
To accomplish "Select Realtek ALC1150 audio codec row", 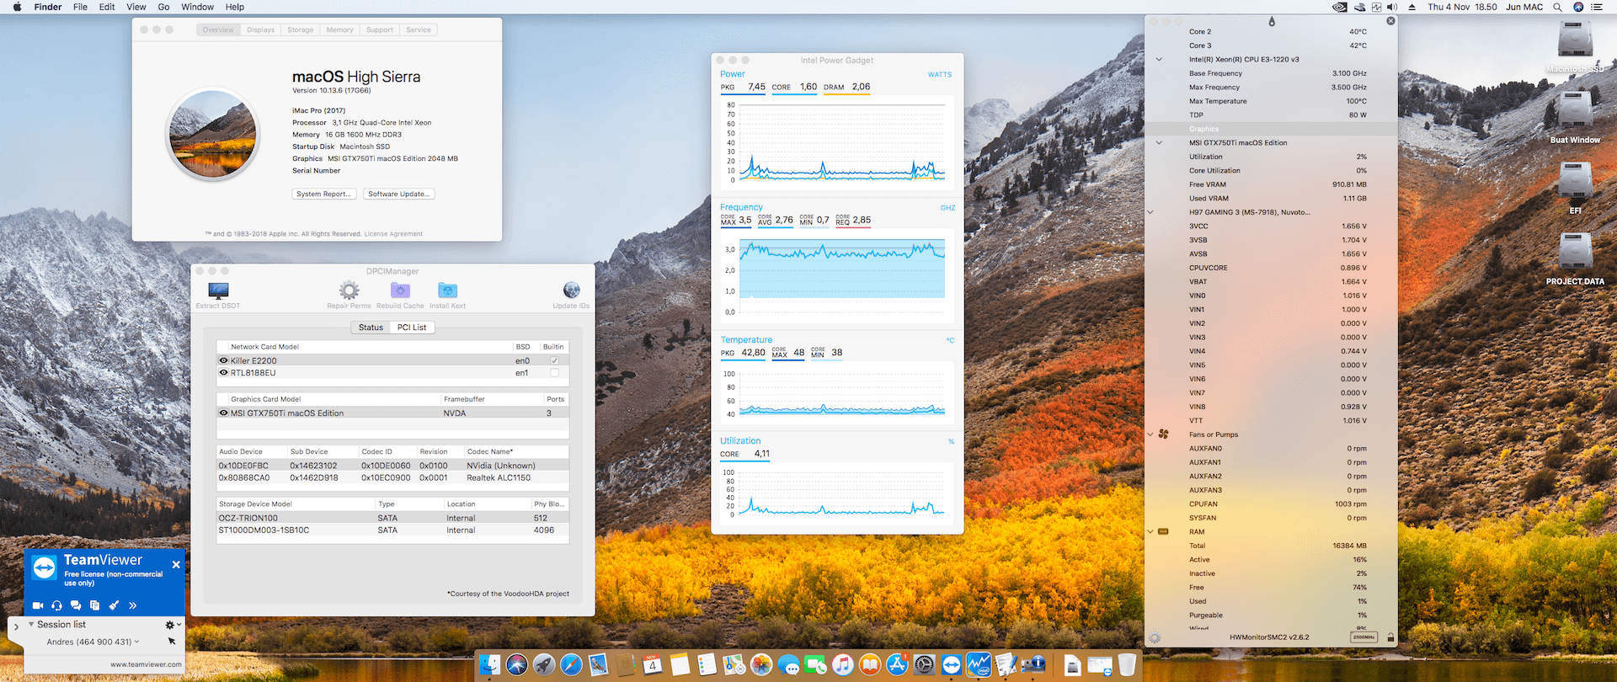I will tap(392, 477).
